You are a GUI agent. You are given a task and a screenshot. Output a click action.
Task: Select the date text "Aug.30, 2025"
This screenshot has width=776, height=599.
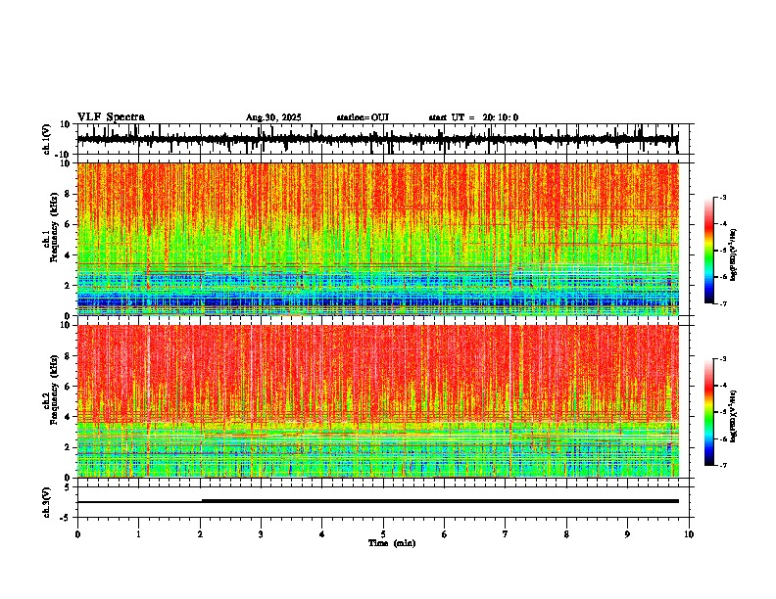tap(273, 117)
